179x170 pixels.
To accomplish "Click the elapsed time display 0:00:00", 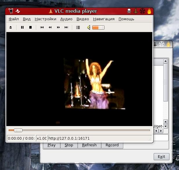I will [x=15, y=138].
